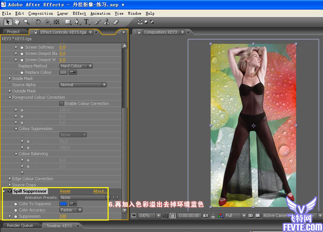Click the blue Color To Suppress swatch

(x=63, y=204)
